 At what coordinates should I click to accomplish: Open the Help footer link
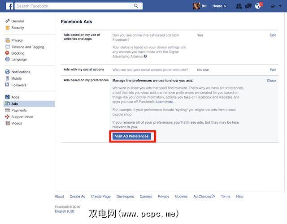239,196
